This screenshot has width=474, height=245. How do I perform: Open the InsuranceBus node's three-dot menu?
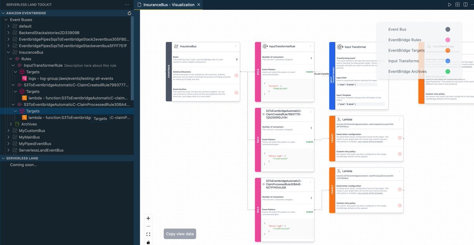click(x=236, y=46)
